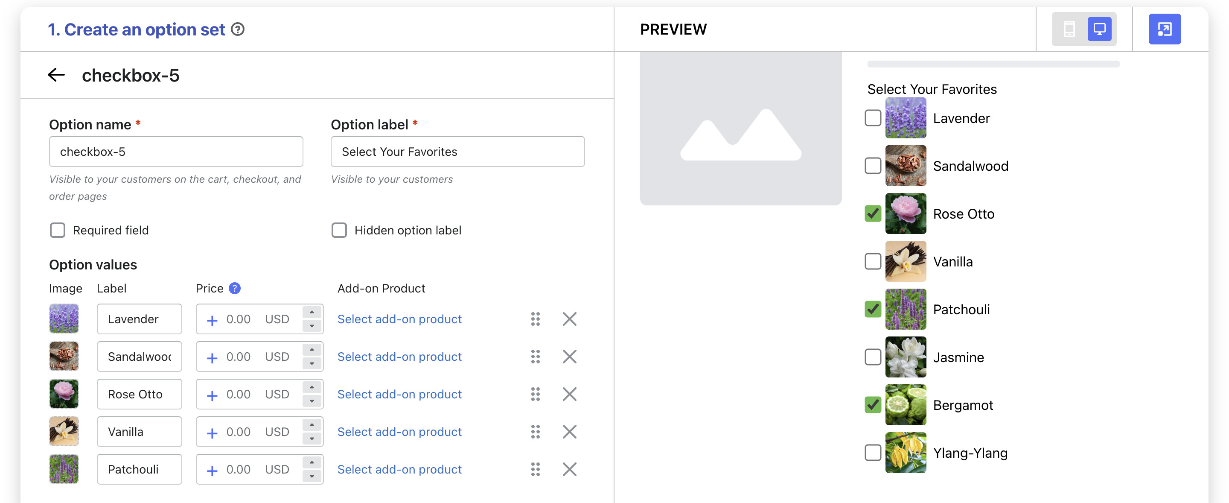
Task: Click the Option label text field
Action: [457, 152]
